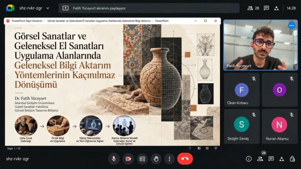Click the PowerPoint app icon in shared window title

click(8, 21)
